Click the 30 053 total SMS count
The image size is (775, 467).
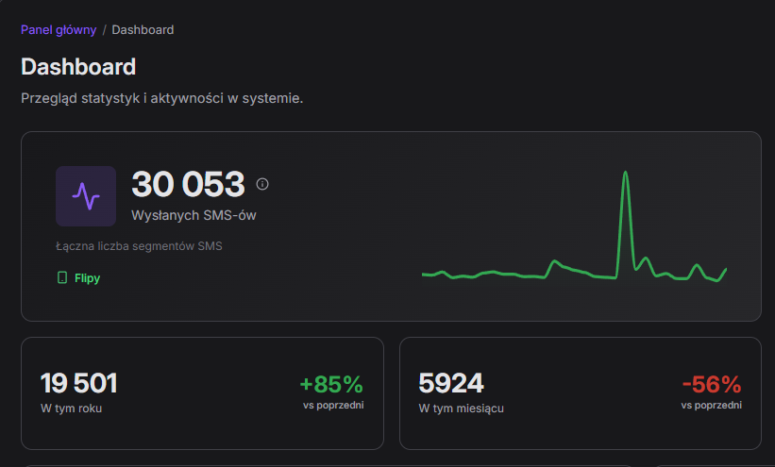tap(188, 184)
